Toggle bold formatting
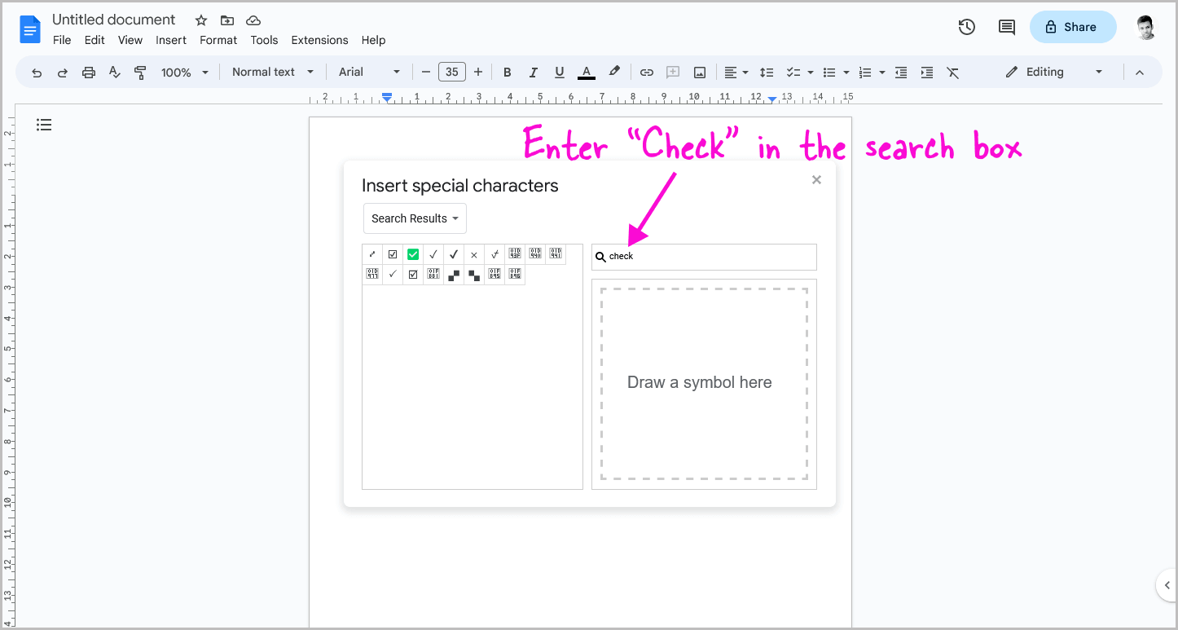 coord(507,72)
